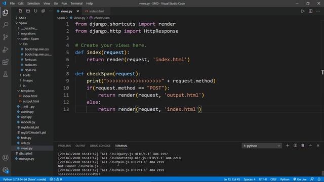This screenshot has width=324, height=182.
Task: Close the views.py tab
Action: (77, 11)
